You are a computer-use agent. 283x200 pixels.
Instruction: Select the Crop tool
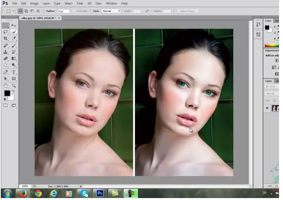pyautogui.click(x=6, y=38)
